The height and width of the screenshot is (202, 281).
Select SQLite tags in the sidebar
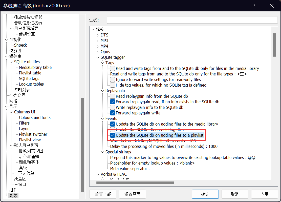point(29,78)
